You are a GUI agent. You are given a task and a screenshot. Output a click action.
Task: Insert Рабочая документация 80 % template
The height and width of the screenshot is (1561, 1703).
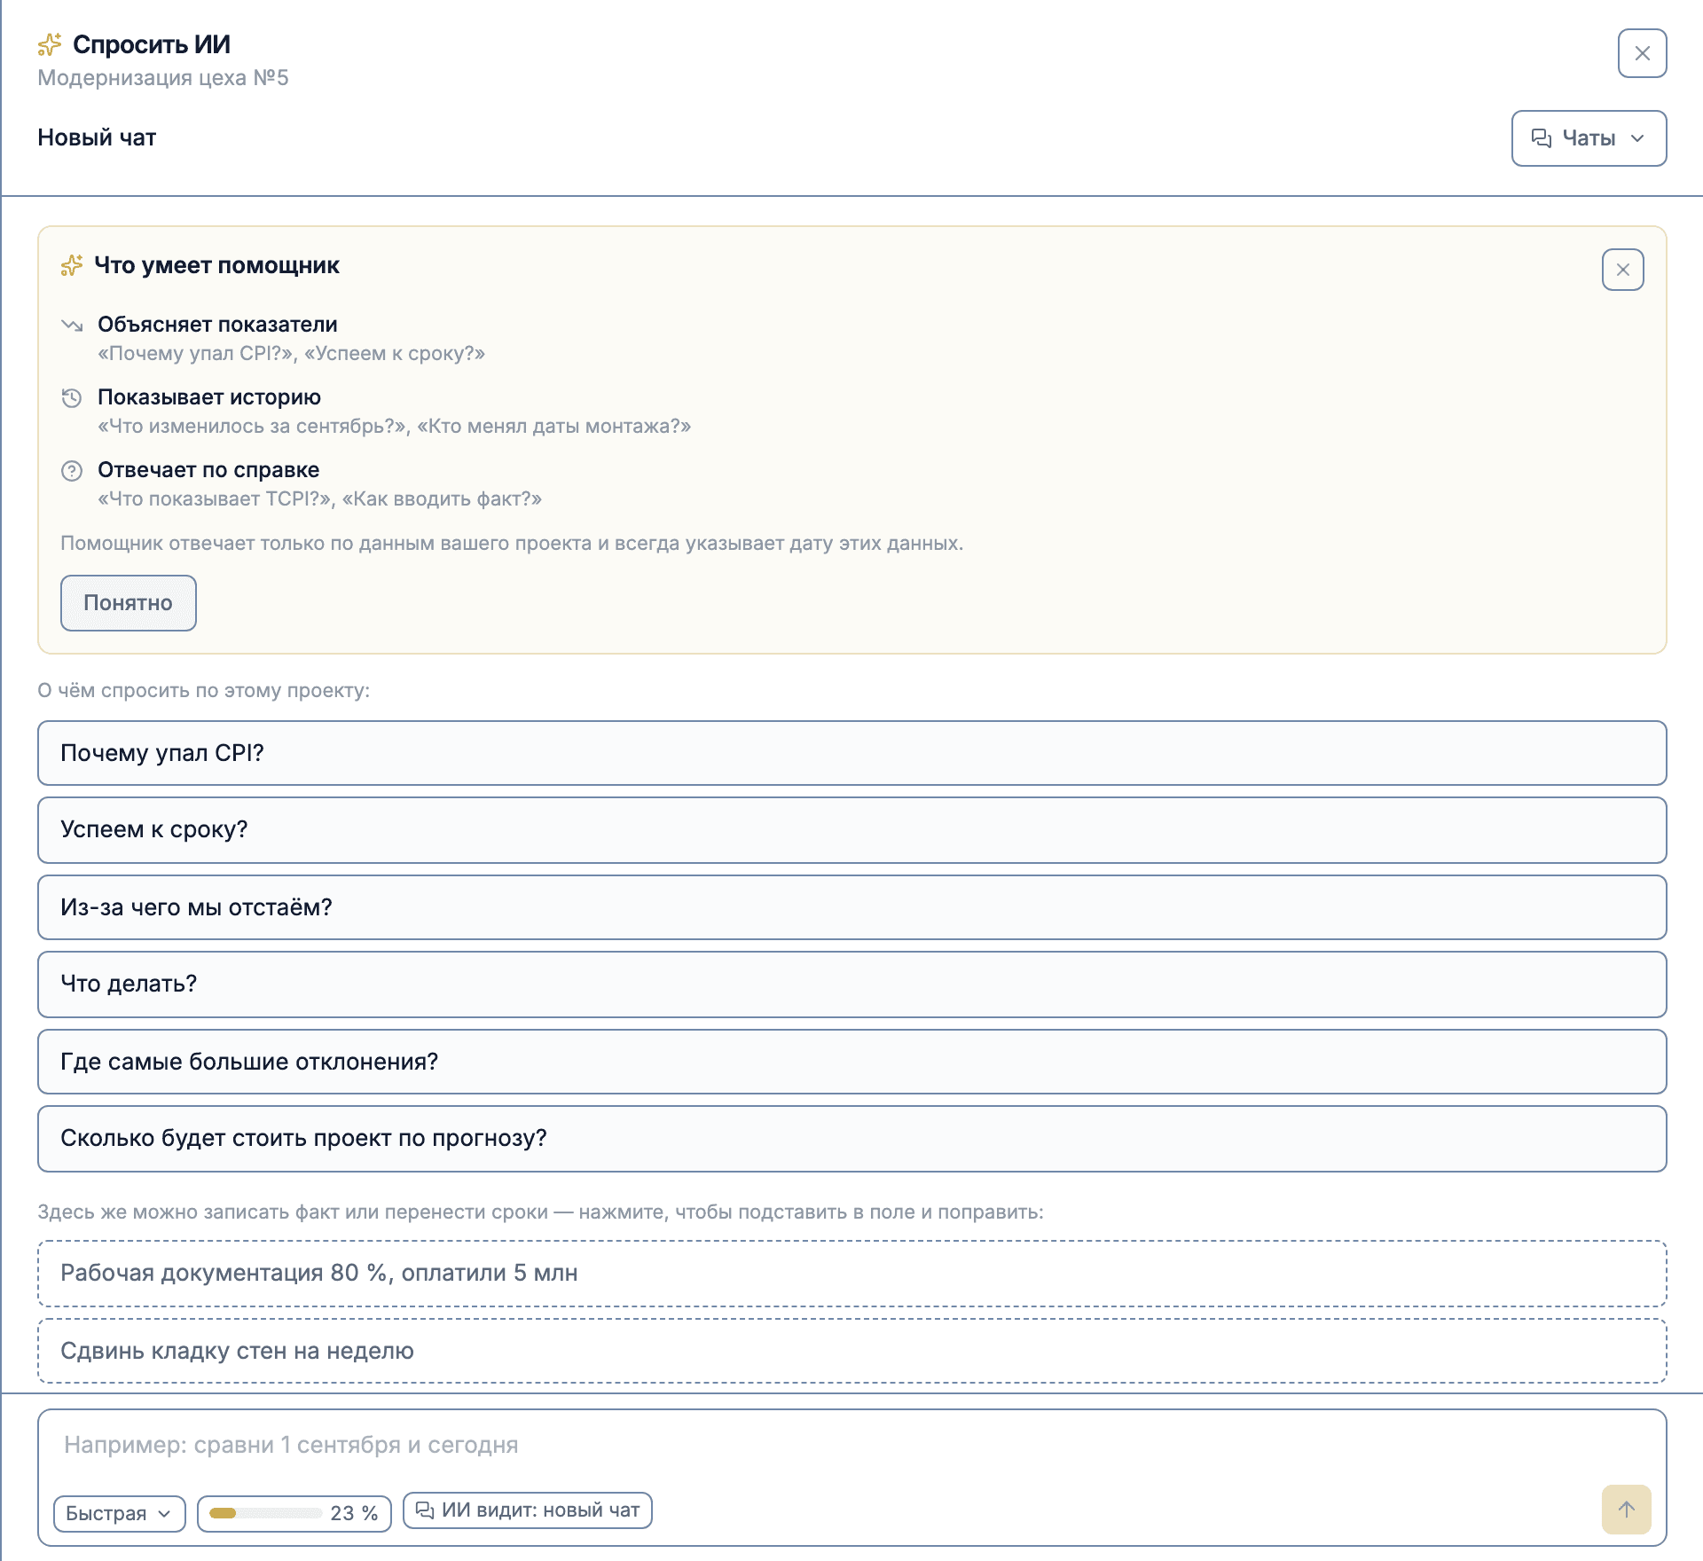(851, 1273)
